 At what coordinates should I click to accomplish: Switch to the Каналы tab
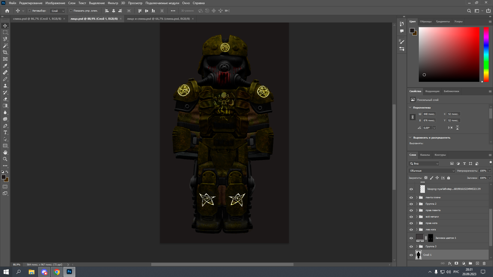coord(425,155)
